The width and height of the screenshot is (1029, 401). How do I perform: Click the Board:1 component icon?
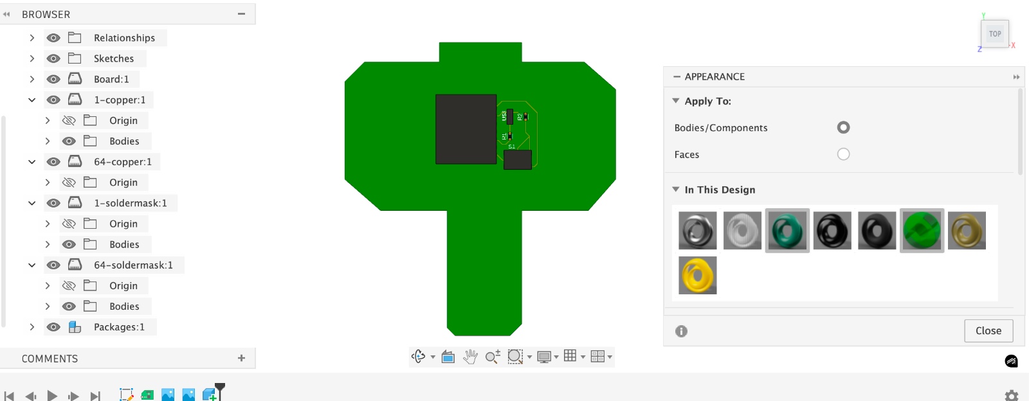(x=75, y=79)
